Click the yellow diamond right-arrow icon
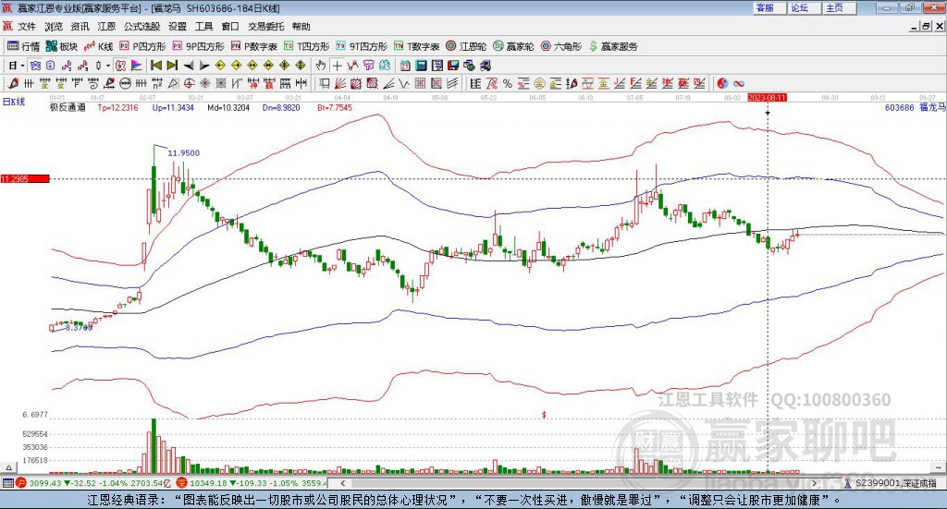 click(236, 66)
